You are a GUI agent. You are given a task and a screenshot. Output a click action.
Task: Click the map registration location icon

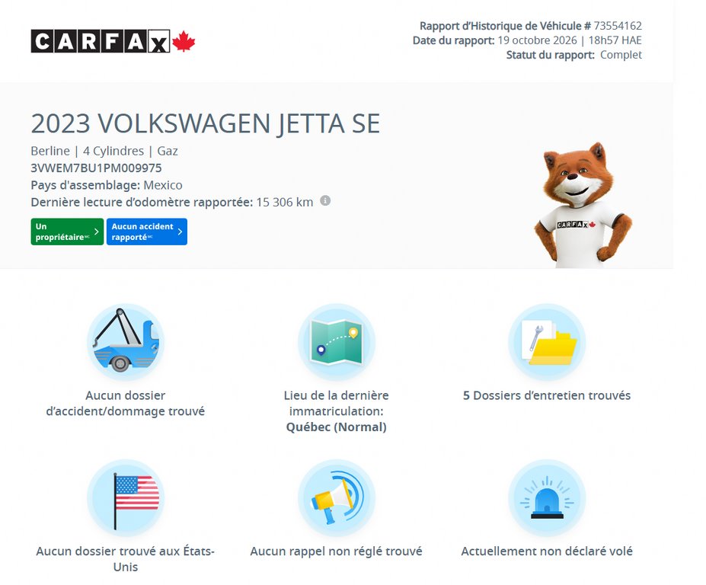(x=337, y=342)
